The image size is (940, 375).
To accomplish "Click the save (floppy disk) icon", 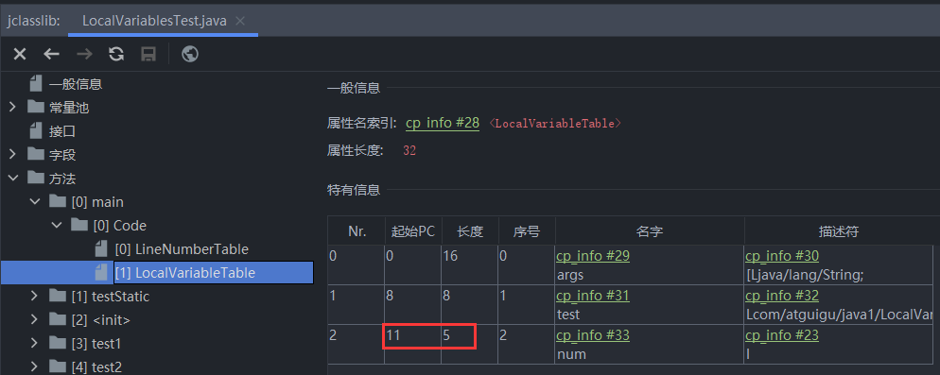I will [148, 55].
